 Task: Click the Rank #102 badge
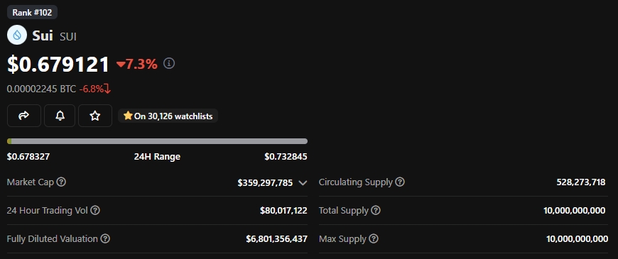click(32, 12)
